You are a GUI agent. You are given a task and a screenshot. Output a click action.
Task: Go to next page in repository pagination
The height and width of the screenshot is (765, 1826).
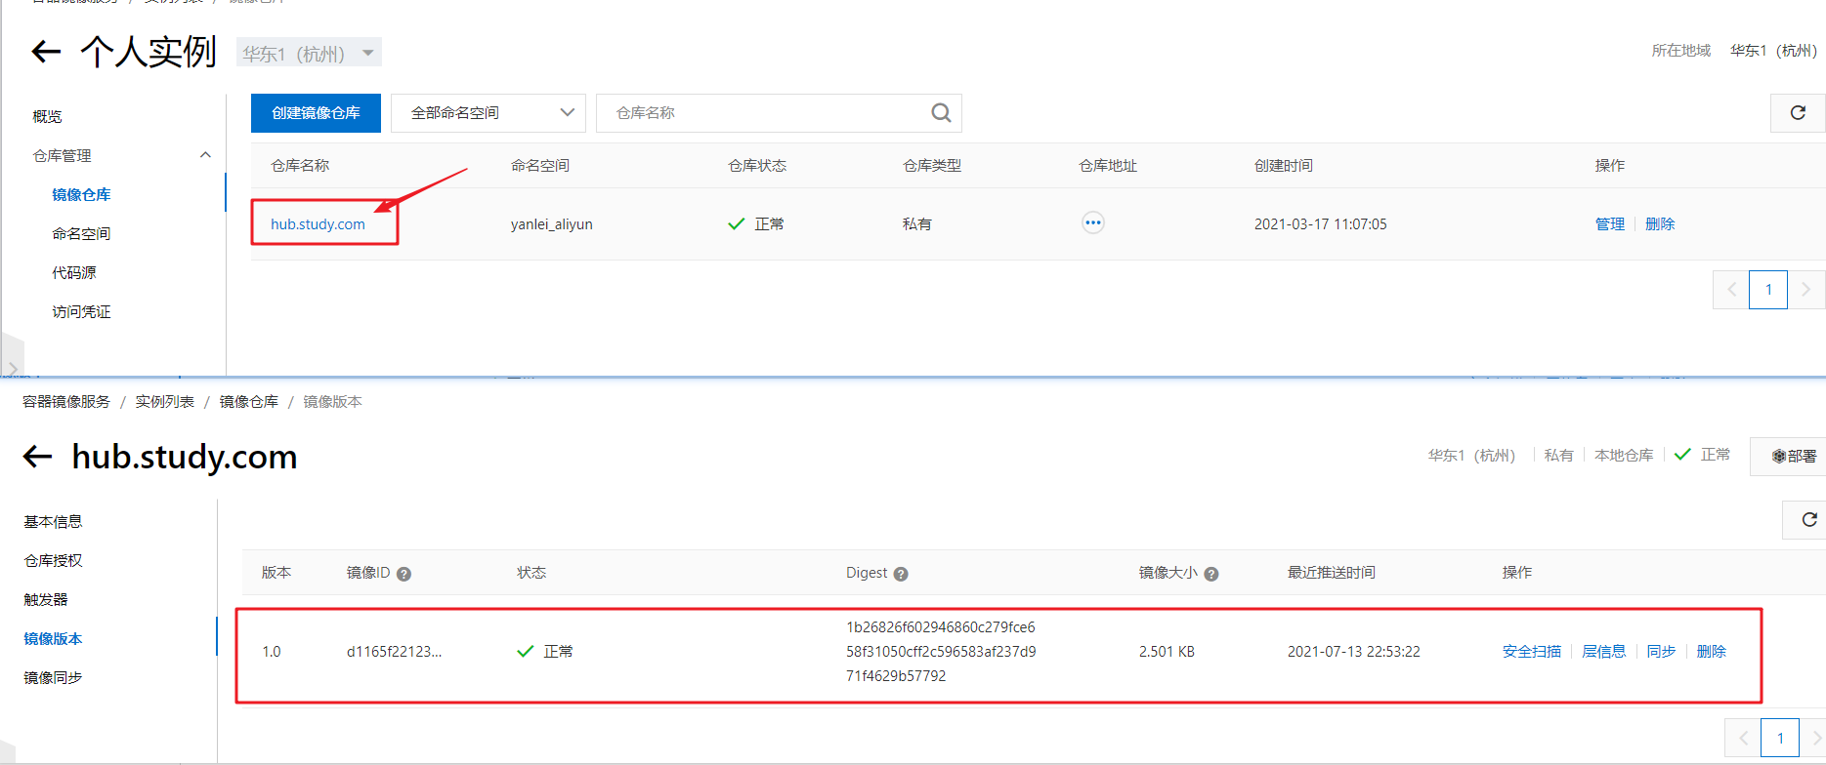pos(1805,290)
